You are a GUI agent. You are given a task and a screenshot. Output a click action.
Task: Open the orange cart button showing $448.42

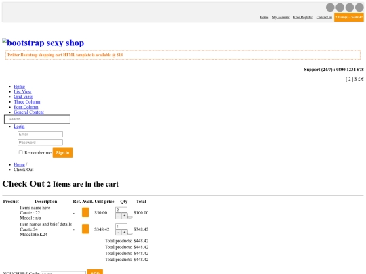point(349,17)
